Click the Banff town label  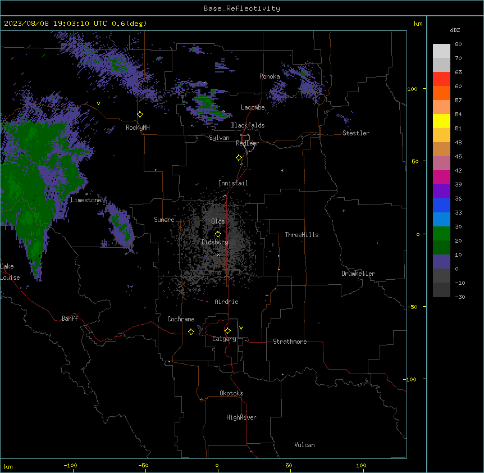point(70,319)
